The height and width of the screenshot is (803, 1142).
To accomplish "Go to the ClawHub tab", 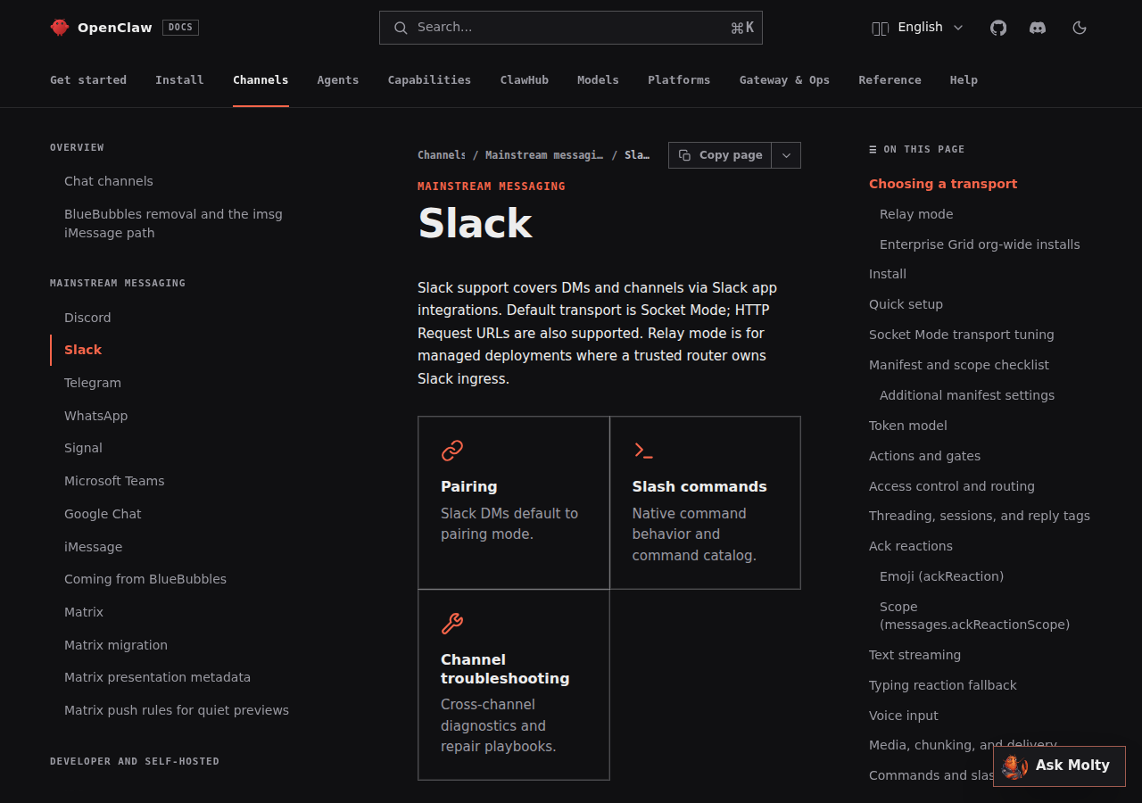I will [525, 80].
